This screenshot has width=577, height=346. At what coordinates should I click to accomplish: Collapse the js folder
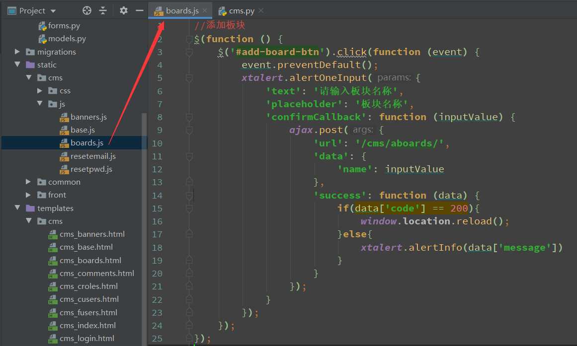(x=40, y=104)
